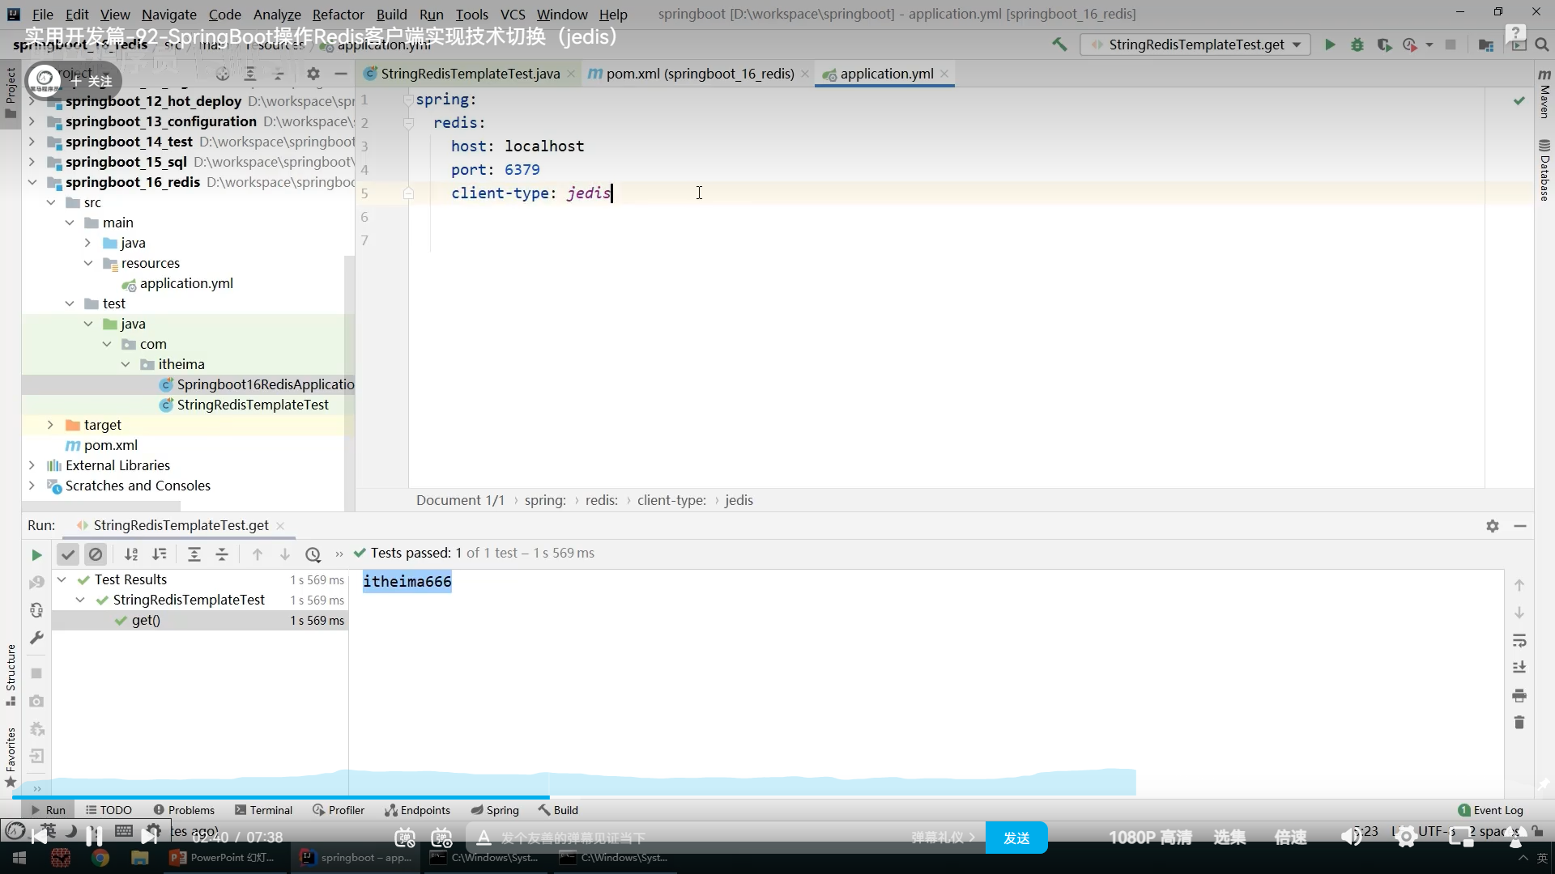The width and height of the screenshot is (1555, 874).
Task: Open Run panel settings gear
Action: [1493, 526]
